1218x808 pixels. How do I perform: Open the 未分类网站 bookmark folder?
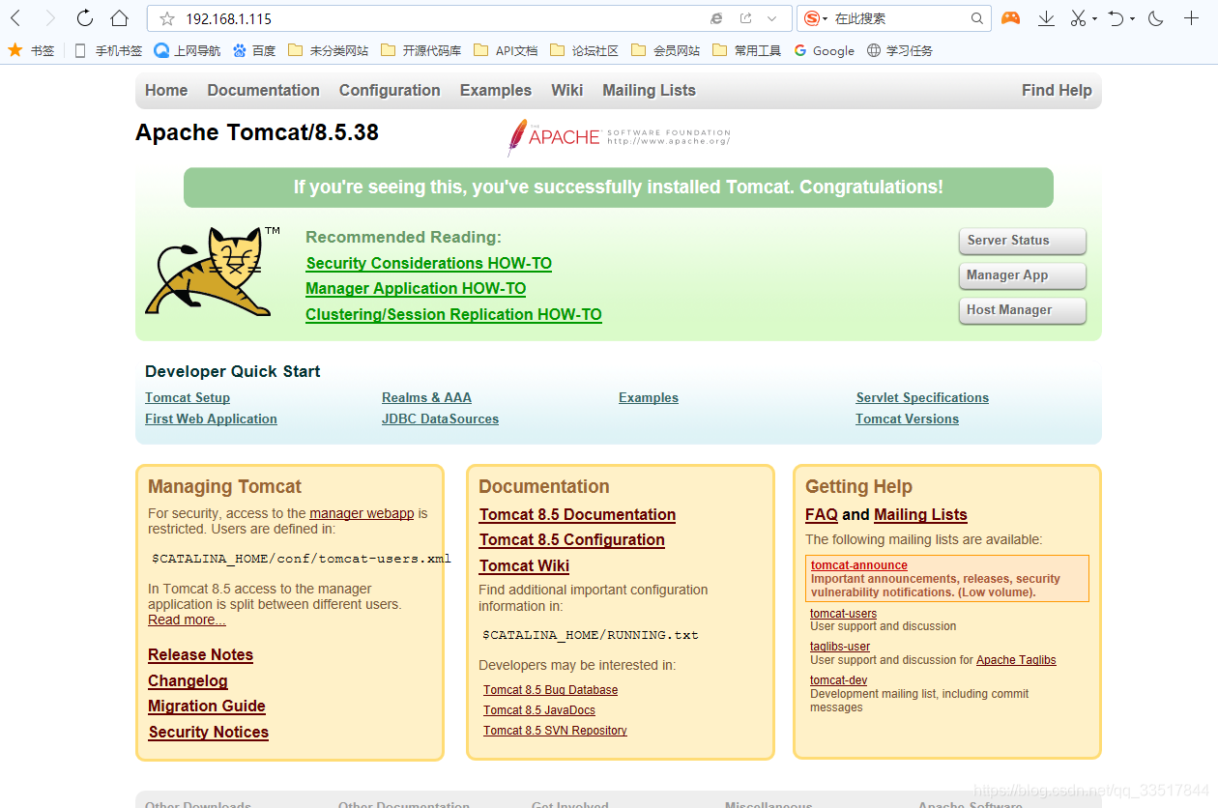[x=329, y=50]
